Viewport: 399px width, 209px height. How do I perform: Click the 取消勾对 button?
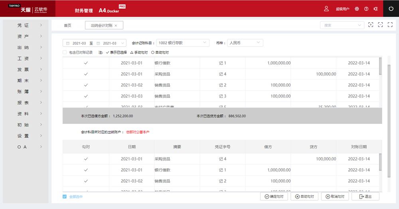coord(335,197)
